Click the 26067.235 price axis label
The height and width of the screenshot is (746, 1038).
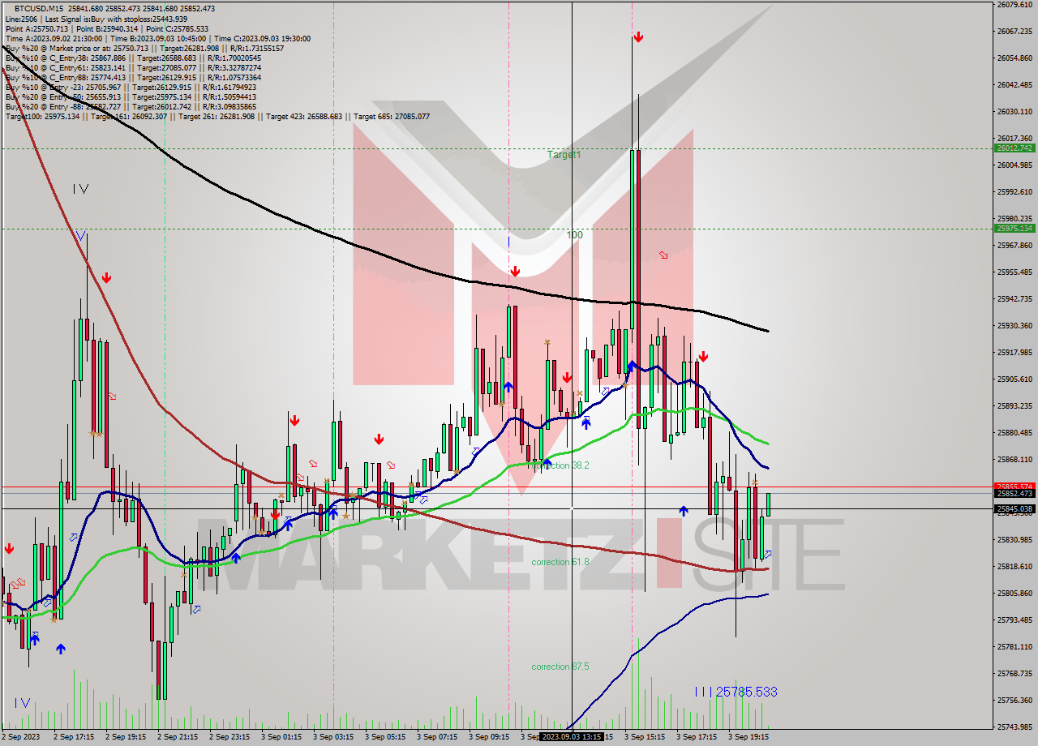pyautogui.click(x=1014, y=32)
